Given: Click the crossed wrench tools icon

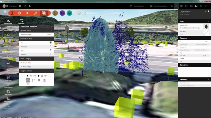Looking at the screenshot, I should pyautogui.click(x=84, y=13).
